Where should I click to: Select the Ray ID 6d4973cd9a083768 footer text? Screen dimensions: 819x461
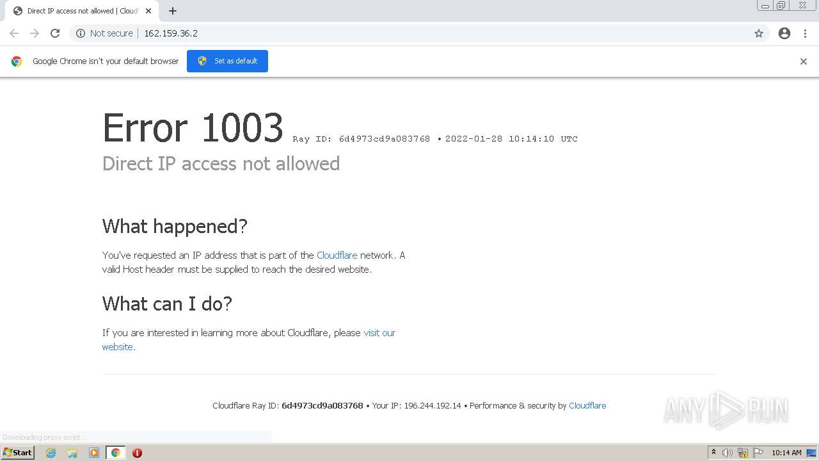[x=288, y=405]
